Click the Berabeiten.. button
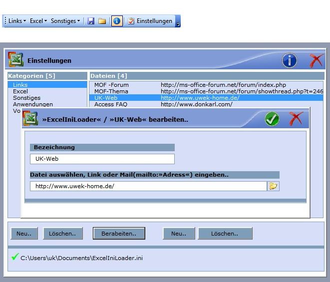The width and height of the screenshot is (330, 282). [119, 233]
